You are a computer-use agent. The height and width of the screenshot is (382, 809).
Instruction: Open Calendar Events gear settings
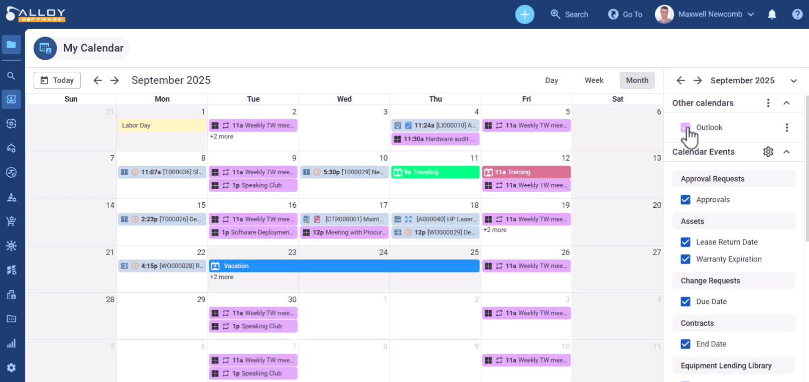pyautogui.click(x=768, y=152)
